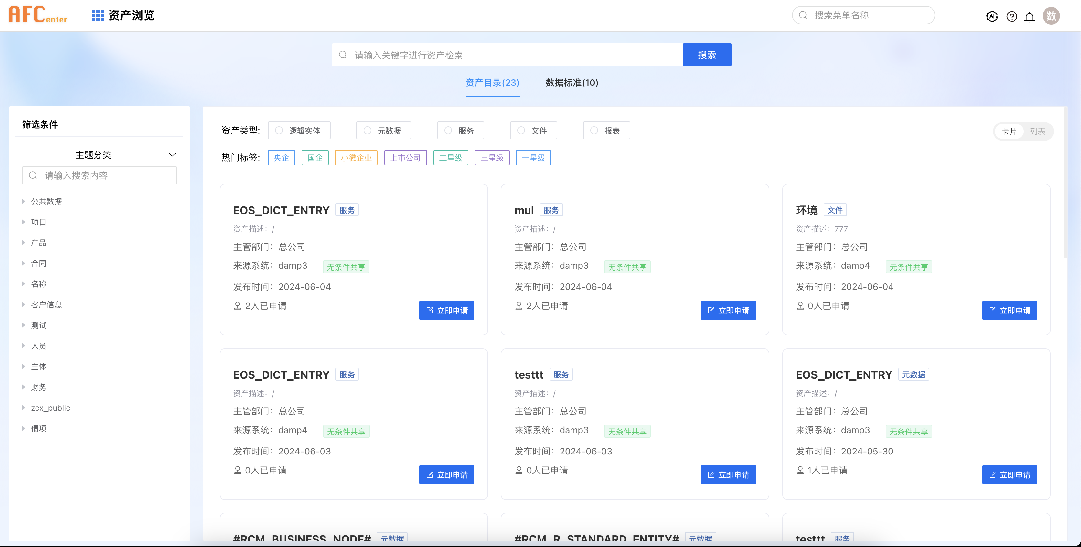Expand the 财务 tree node
The height and width of the screenshot is (547, 1081).
coord(24,387)
